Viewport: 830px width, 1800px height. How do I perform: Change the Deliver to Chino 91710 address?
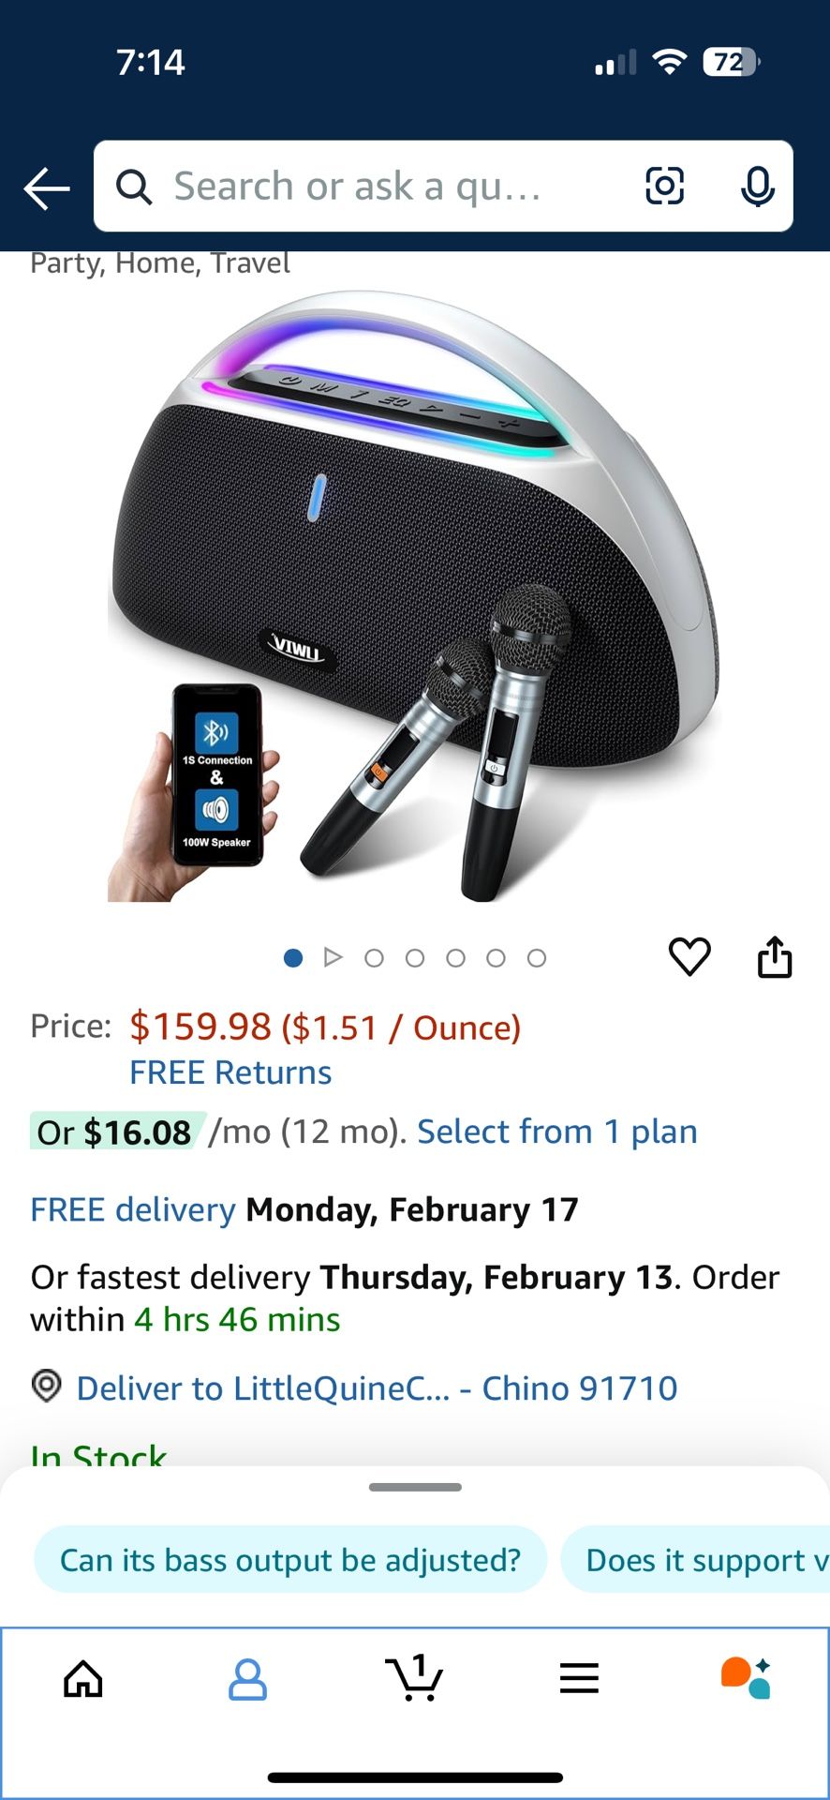(377, 1388)
